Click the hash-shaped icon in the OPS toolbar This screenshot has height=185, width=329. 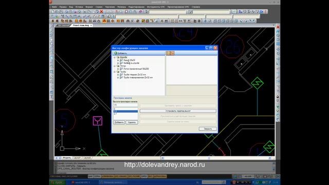108,21
